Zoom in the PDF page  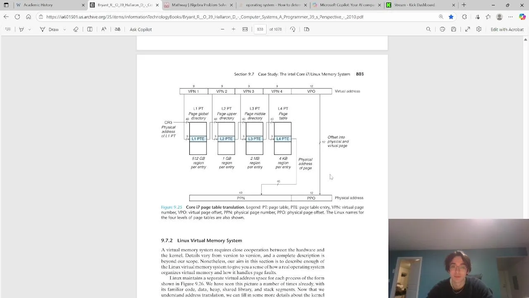(234, 29)
